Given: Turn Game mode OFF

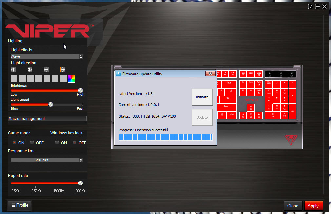Looking at the screenshot, I should 32,143.
